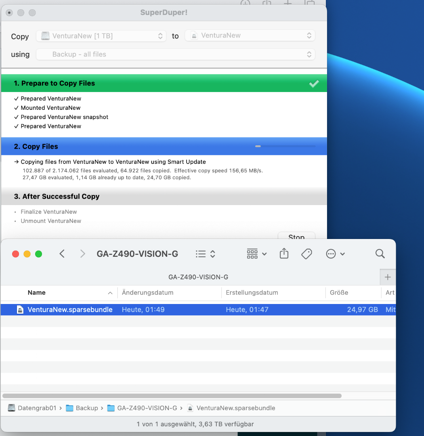Click Mounted VenturaNew status line
This screenshot has width=424, height=436.
click(x=50, y=108)
